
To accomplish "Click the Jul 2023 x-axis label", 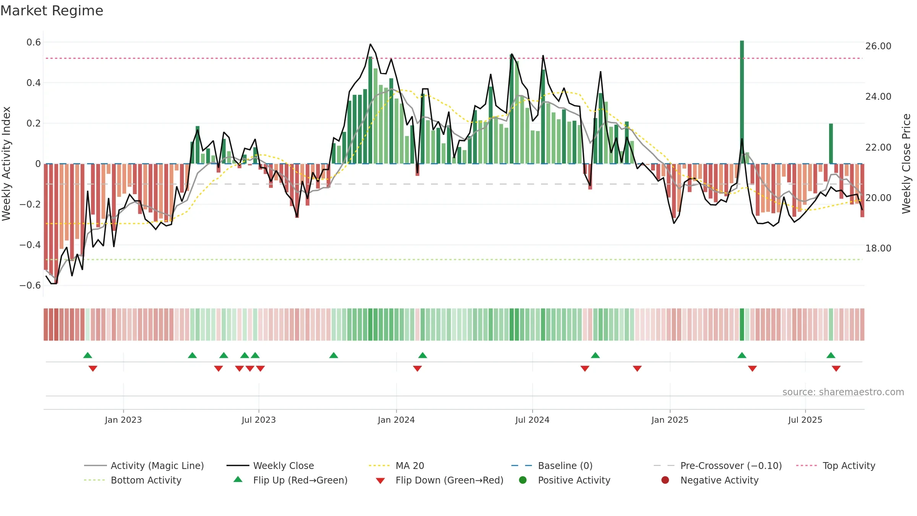I will pos(259,420).
